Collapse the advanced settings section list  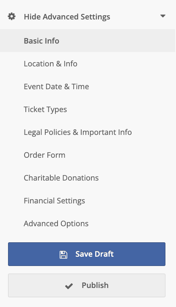click(88, 16)
